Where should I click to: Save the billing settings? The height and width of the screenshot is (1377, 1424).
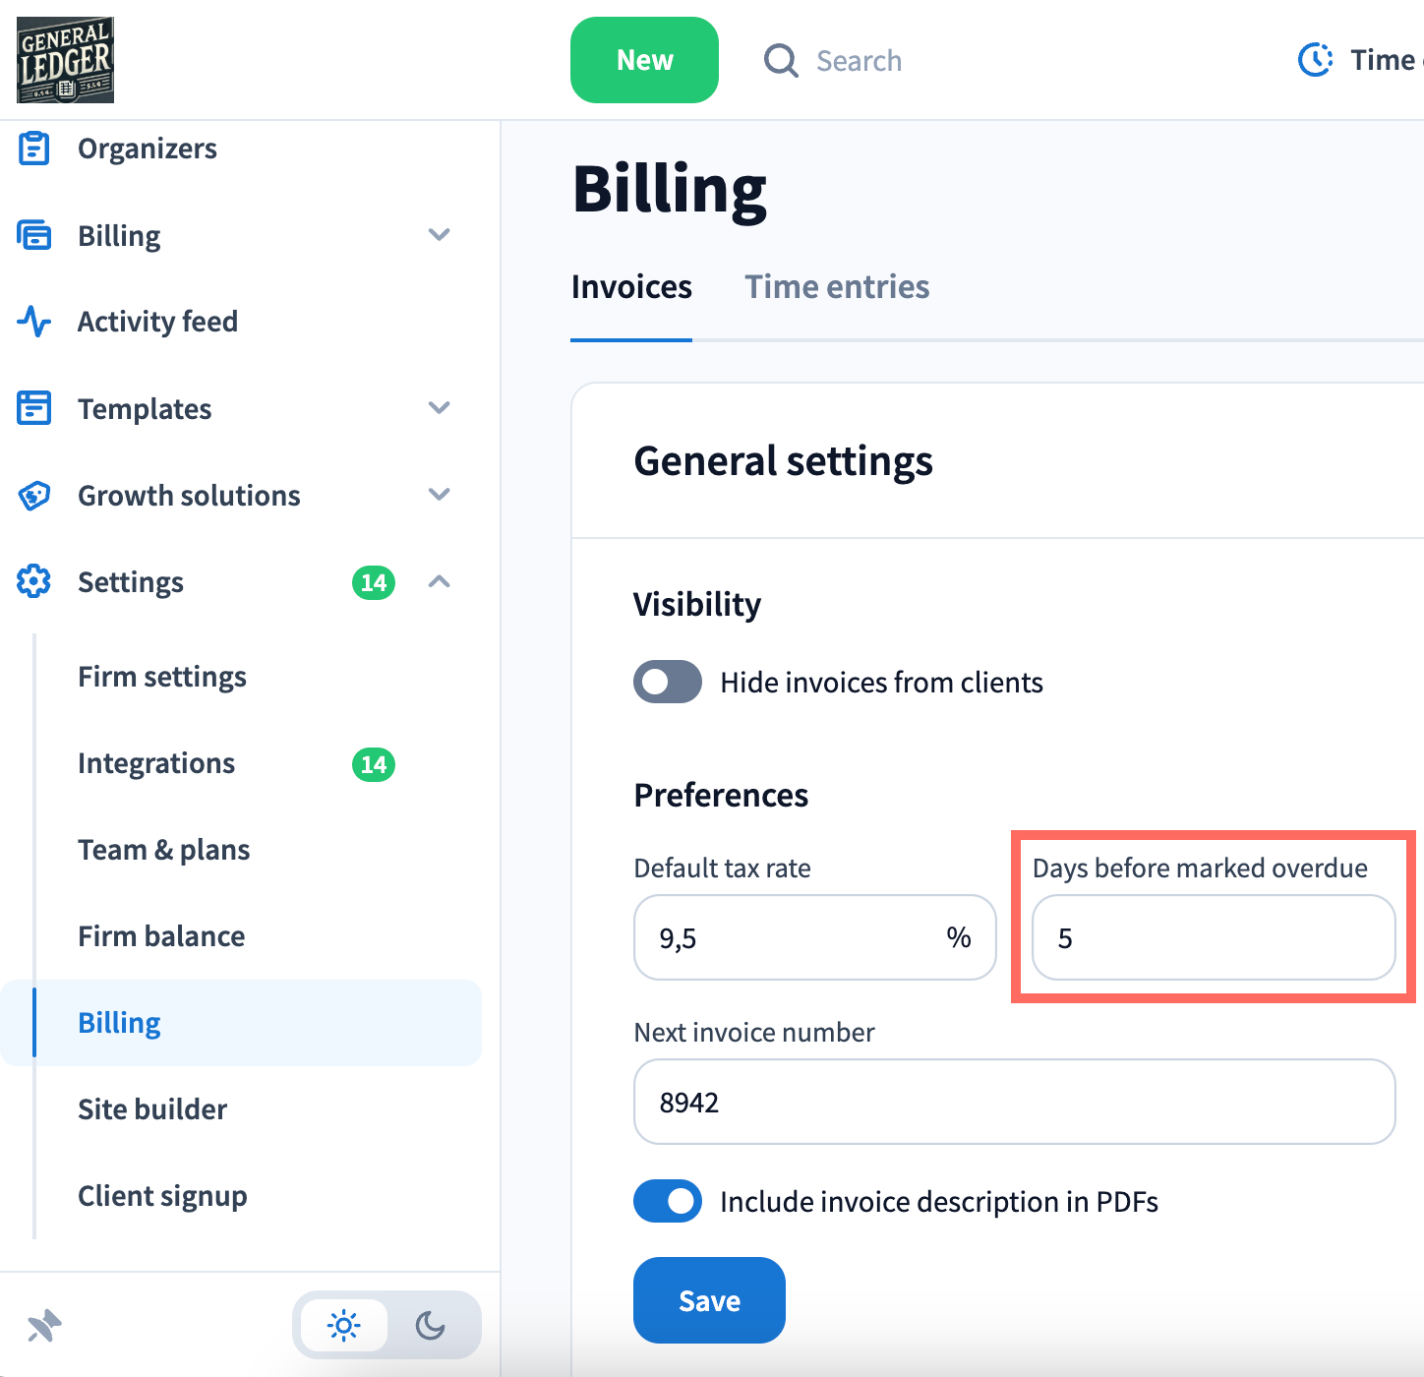pos(709,1300)
